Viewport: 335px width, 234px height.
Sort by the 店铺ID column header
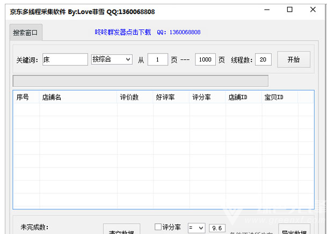tap(244, 97)
